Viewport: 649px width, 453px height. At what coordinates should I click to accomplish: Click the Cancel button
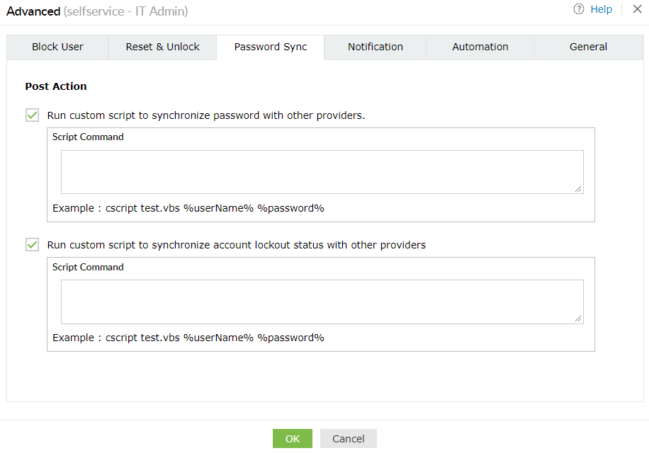pos(349,439)
